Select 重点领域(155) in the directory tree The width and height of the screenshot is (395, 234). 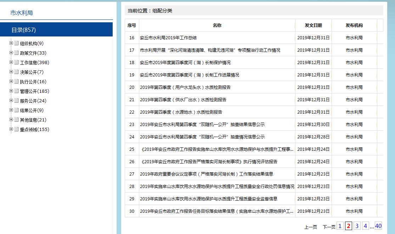pyautogui.click(x=34, y=130)
